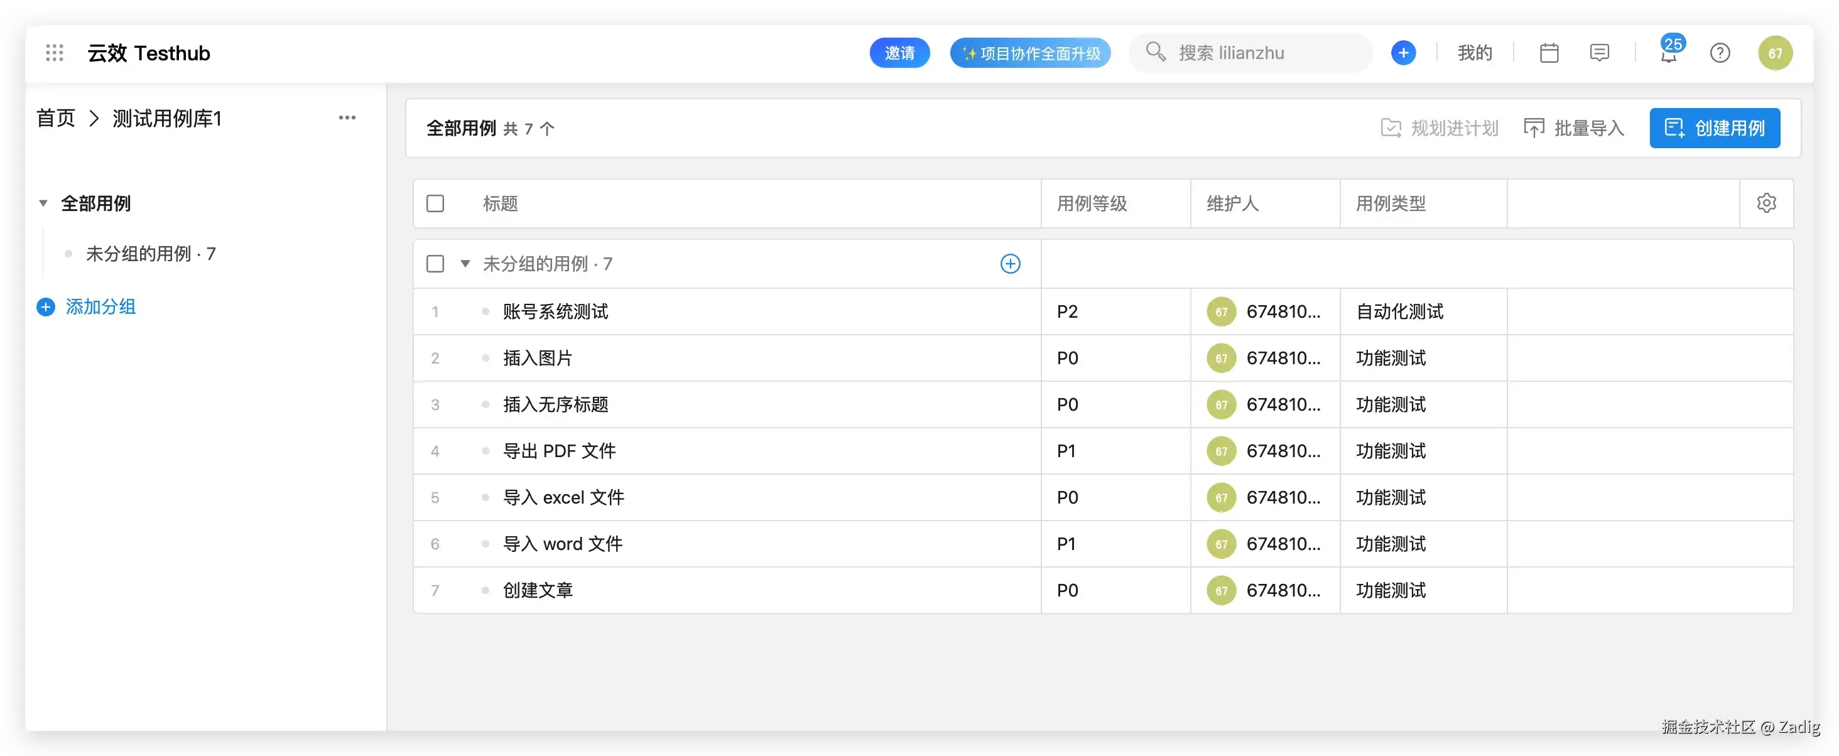The image size is (1839, 756).
Task: Click P1 level of 导入 word 文件
Action: tap(1066, 544)
